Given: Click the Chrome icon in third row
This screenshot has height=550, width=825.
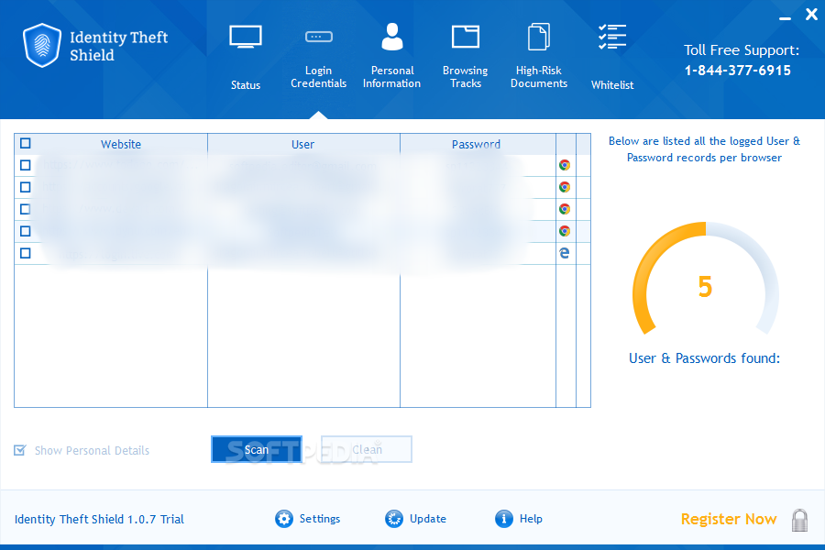Looking at the screenshot, I should click(x=565, y=210).
